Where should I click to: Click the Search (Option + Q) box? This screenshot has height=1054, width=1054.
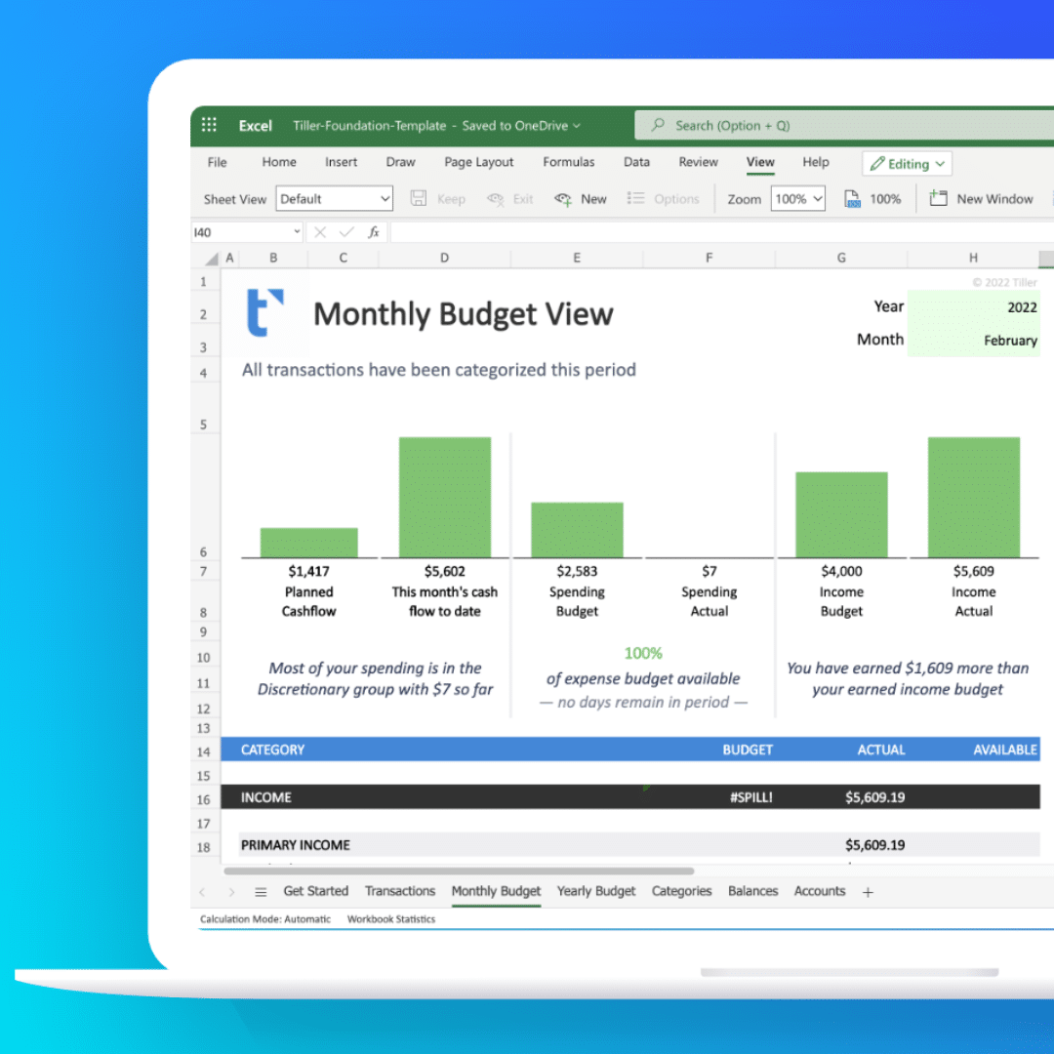844,125
